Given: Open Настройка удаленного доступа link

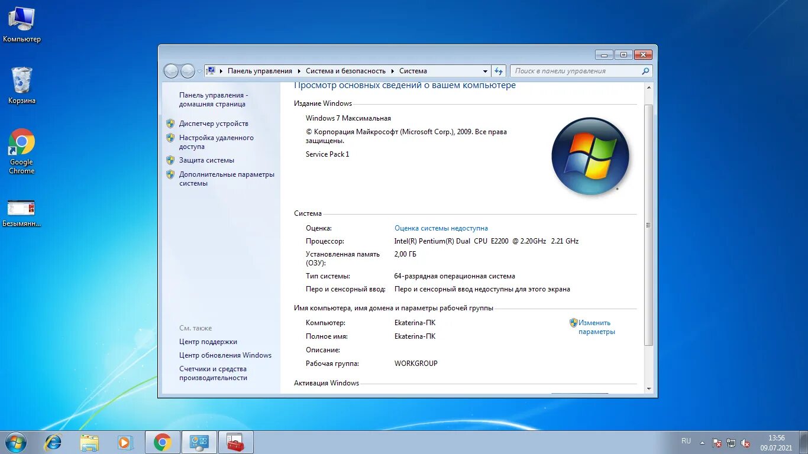Looking at the screenshot, I should point(216,142).
